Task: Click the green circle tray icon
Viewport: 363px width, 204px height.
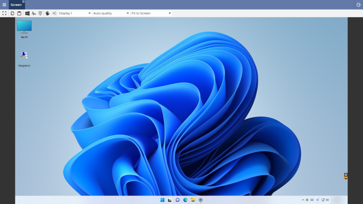Action: point(307,200)
